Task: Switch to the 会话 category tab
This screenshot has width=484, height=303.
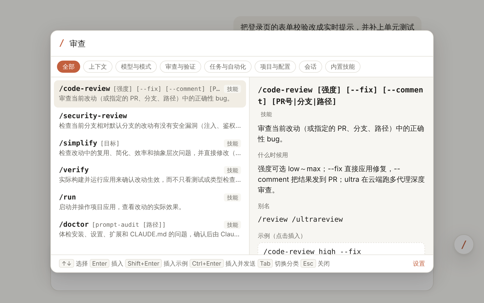Action: (x=311, y=67)
